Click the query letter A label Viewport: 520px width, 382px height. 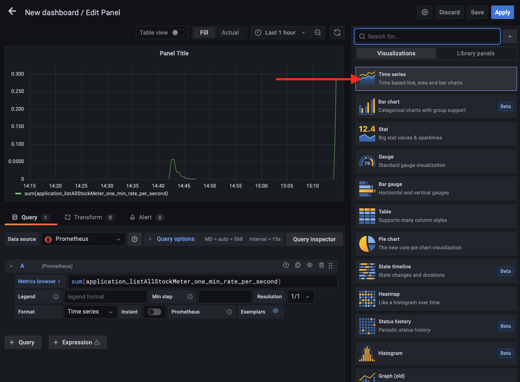tap(22, 266)
